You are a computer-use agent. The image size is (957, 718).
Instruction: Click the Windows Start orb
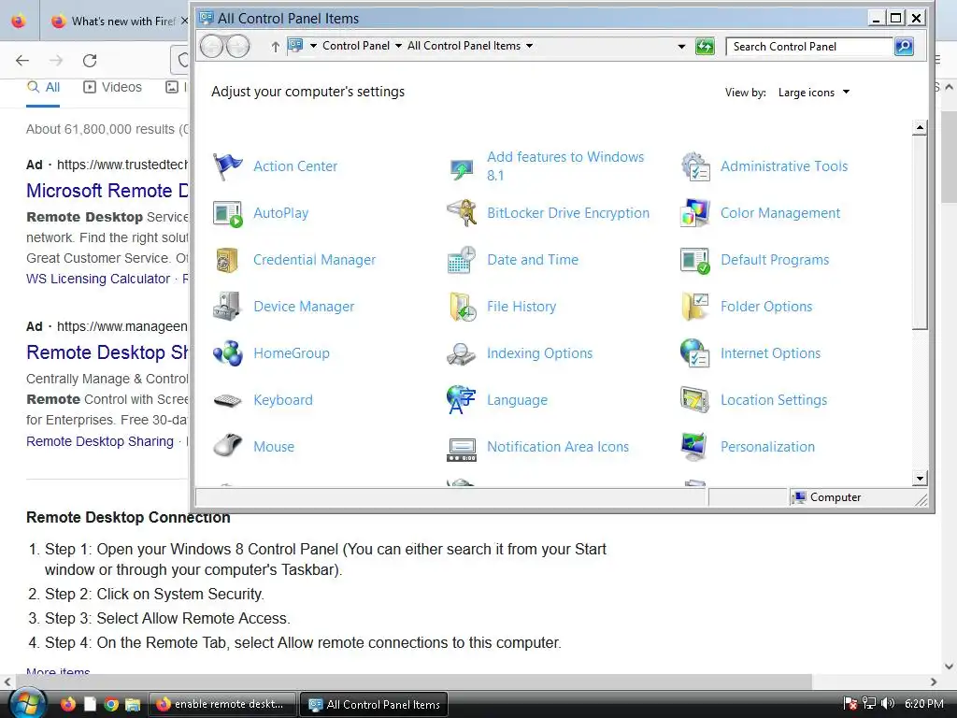tap(27, 704)
